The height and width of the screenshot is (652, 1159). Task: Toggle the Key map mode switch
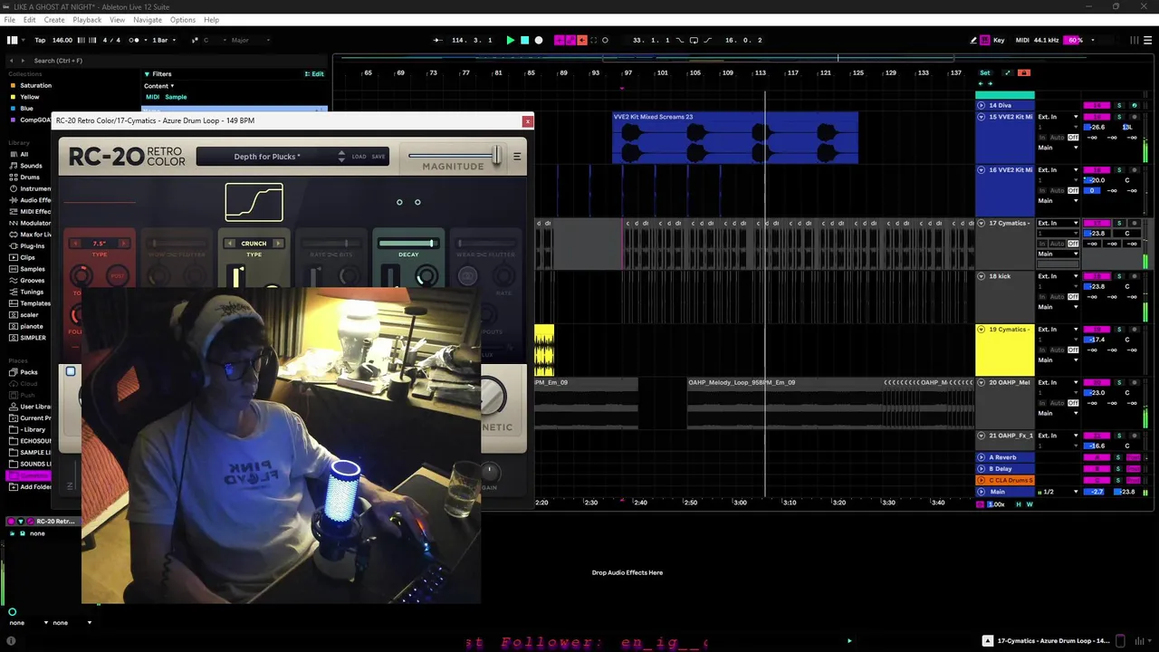(999, 40)
